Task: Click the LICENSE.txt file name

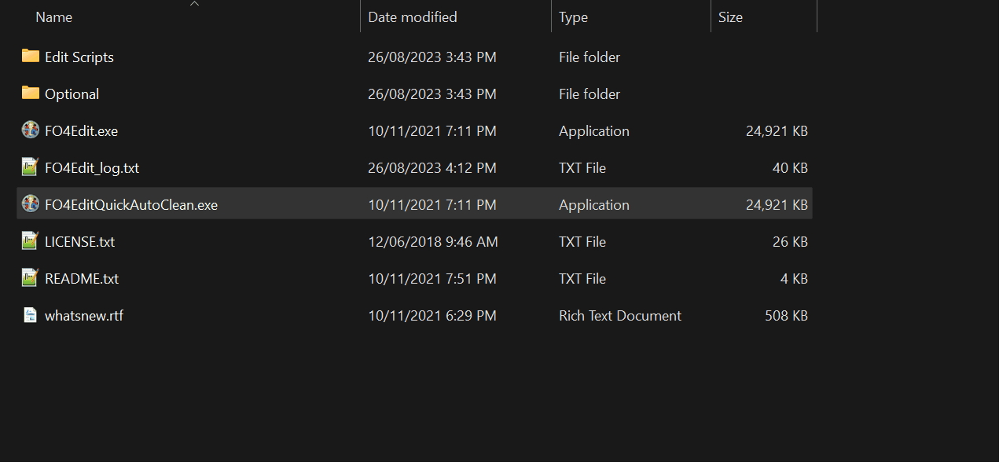Action: click(79, 242)
